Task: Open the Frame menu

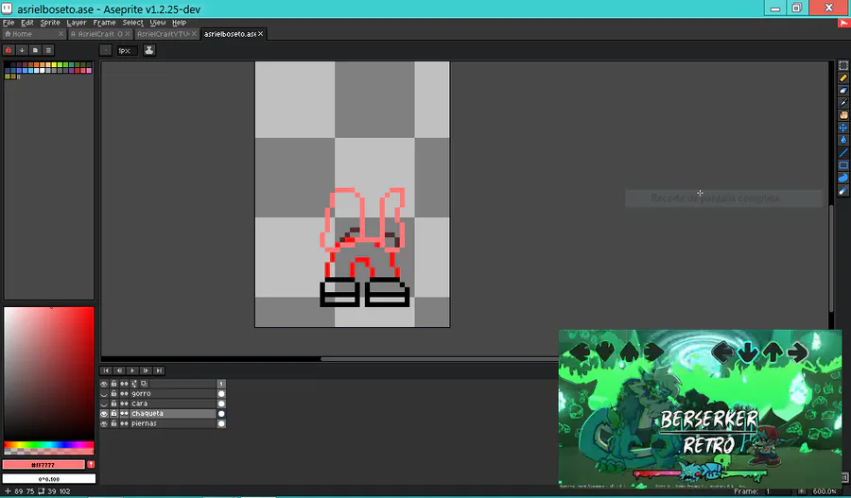Action: 104,23
